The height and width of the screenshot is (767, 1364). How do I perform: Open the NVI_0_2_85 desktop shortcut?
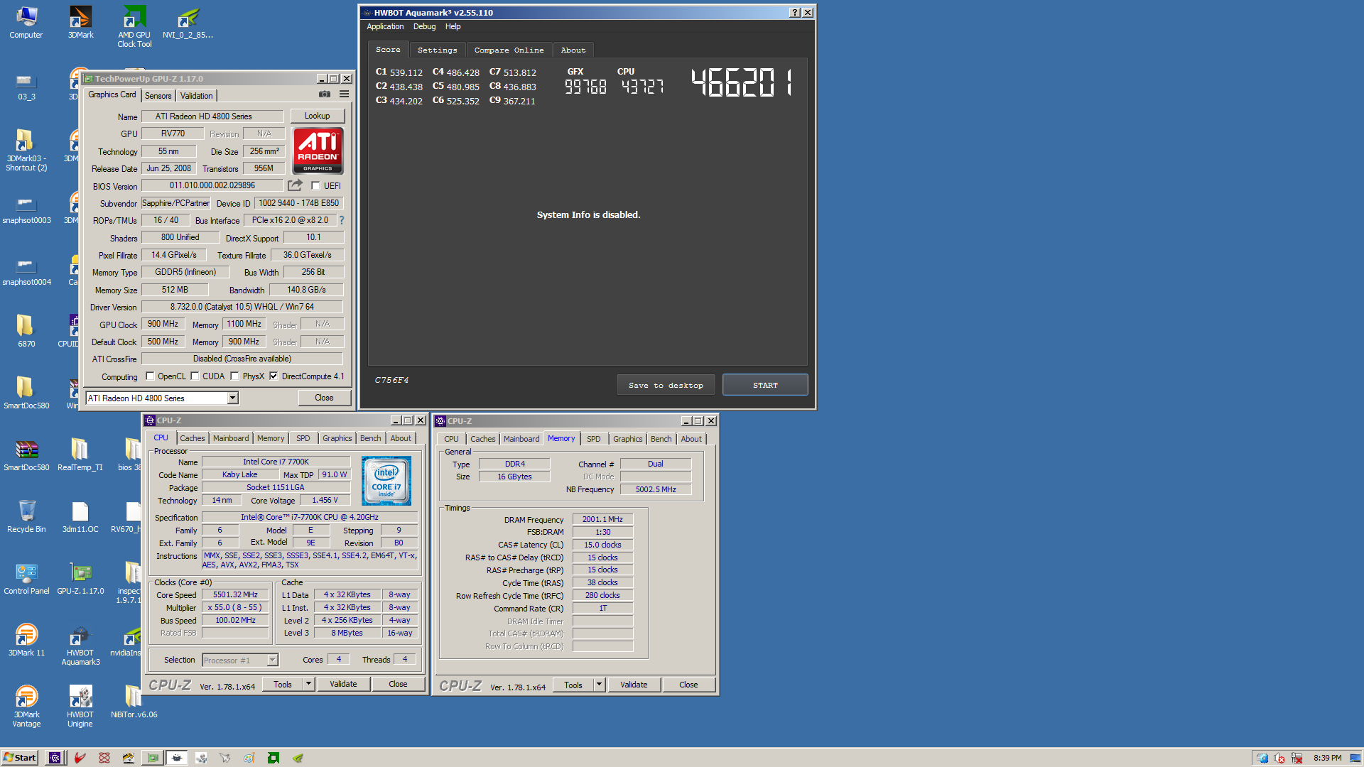click(188, 23)
